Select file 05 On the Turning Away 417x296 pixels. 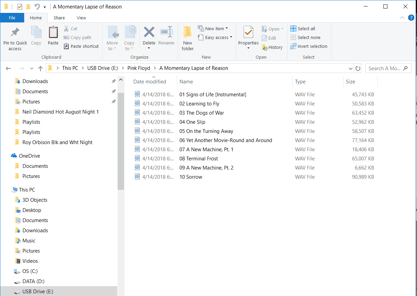pyautogui.click(x=206, y=131)
